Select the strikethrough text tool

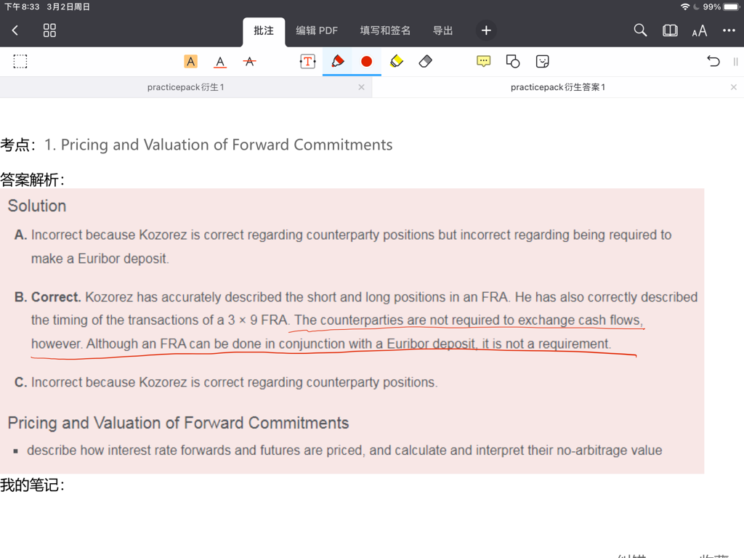(x=250, y=61)
